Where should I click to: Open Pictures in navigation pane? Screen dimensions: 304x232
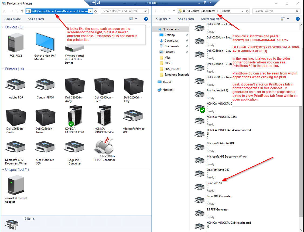169,52
